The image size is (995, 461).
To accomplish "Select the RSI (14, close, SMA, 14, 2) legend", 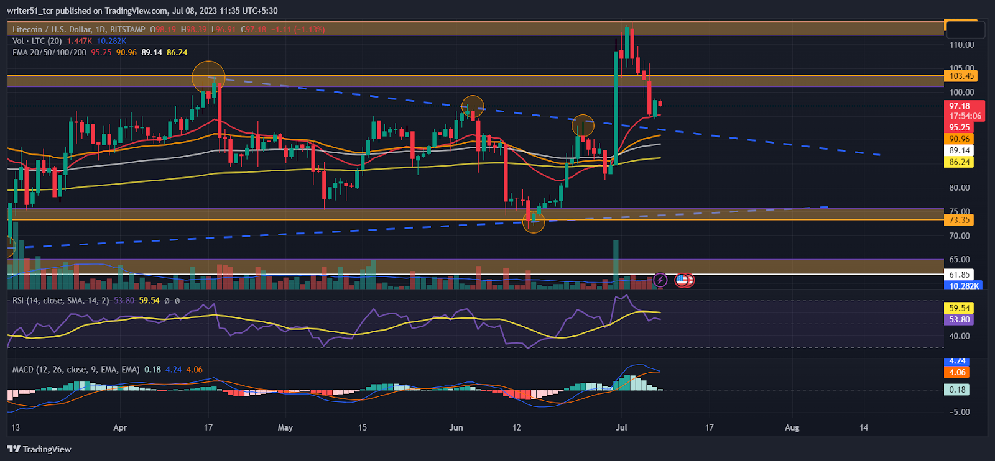I will tap(61, 301).
